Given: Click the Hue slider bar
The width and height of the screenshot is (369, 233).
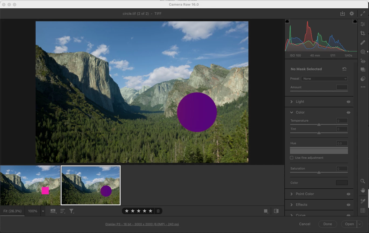Looking at the screenshot, I should pyautogui.click(x=319, y=150).
